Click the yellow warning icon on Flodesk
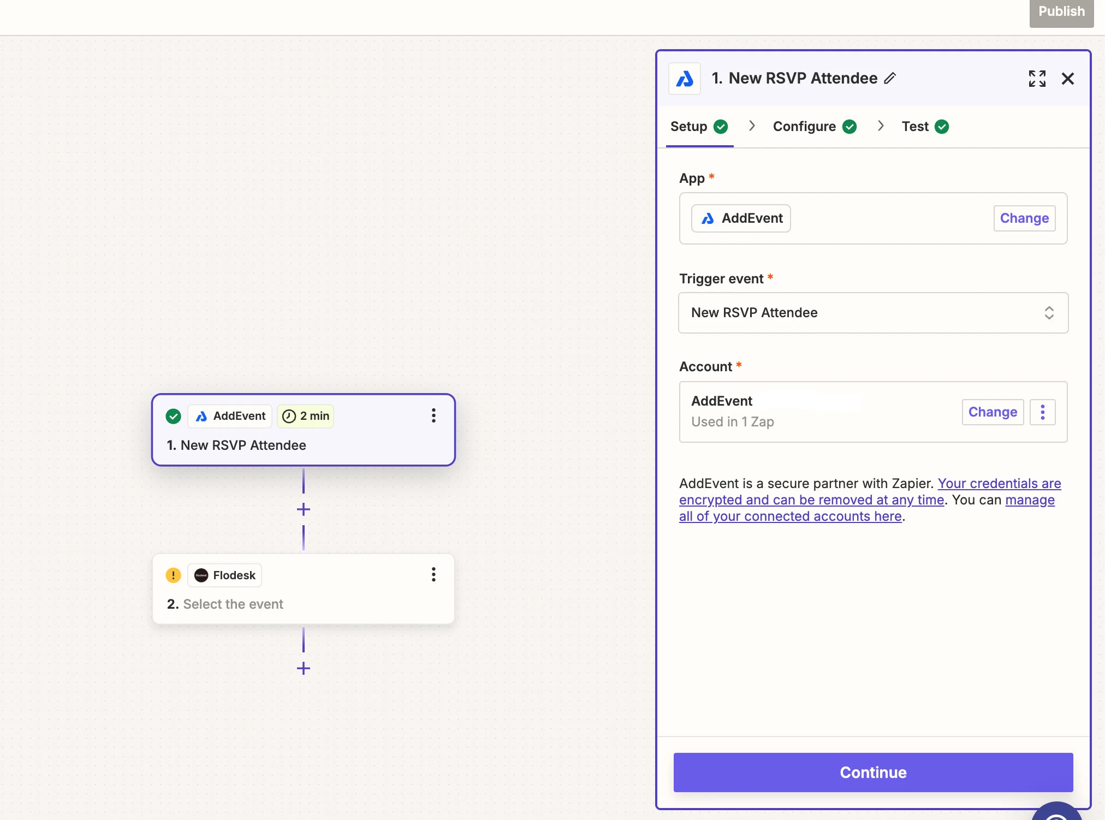This screenshot has height=820, width=1105. (x=173, y=575)
